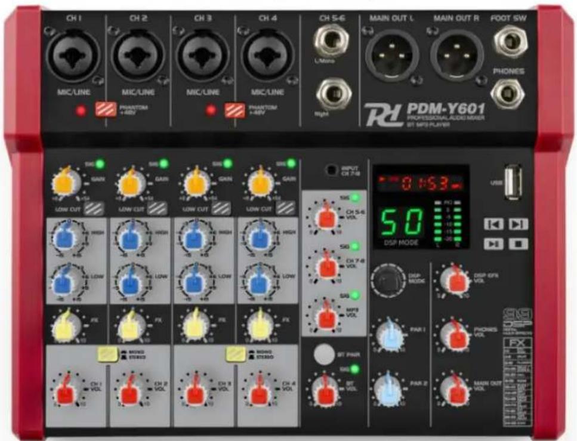
Task: Click the BT VOL knob
Action: [x=325, y=390]
